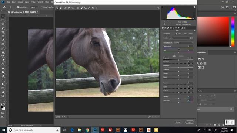Toggle Auto-Select checkbox in Photoshop options bar

point(18,7)
